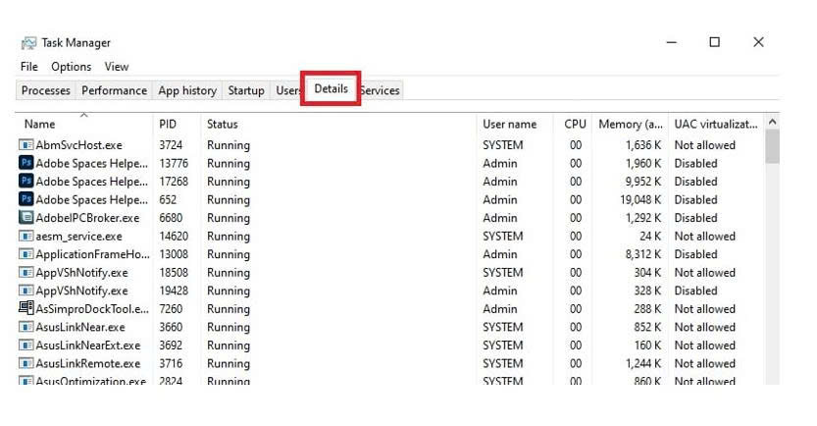
Task: Click memory value 8,312 K
Action: click(643, 254)
